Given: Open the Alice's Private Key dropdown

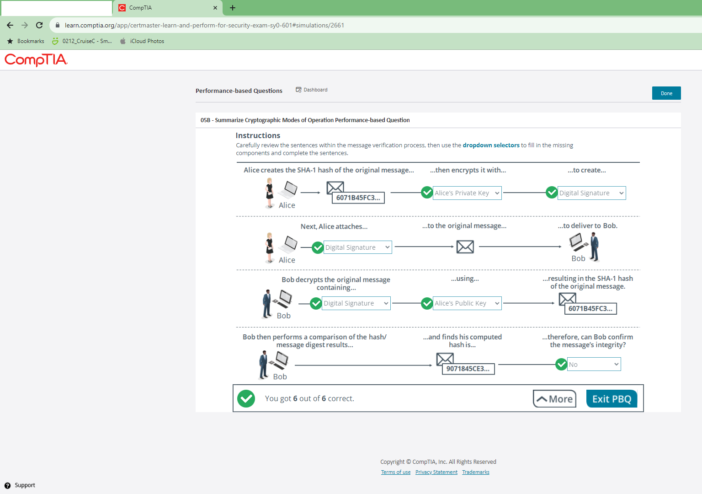Looking at the screenshot, I should 467,193.
